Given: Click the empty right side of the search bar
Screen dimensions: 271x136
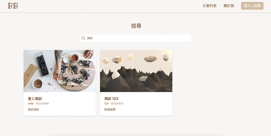Looking at the screenshot, I should tap(156, 38).
